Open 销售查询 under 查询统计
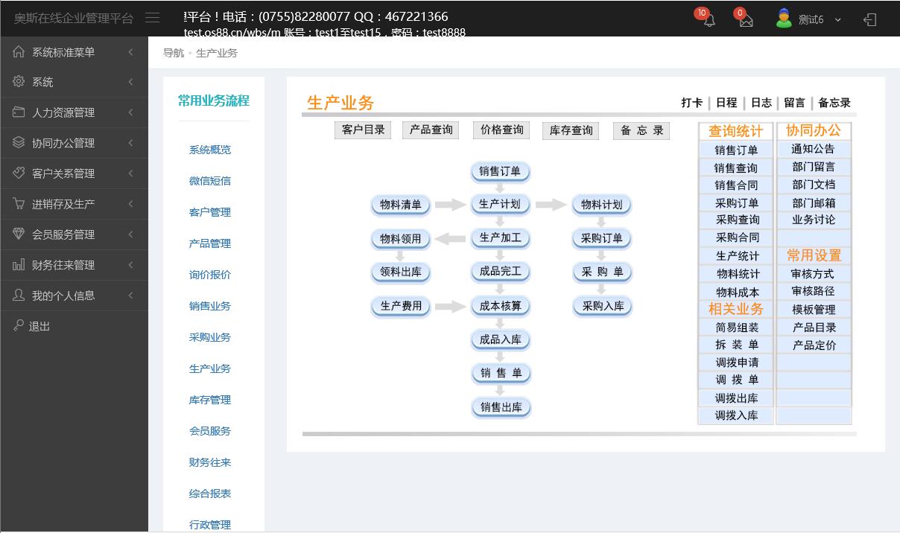 click(736, 168)
